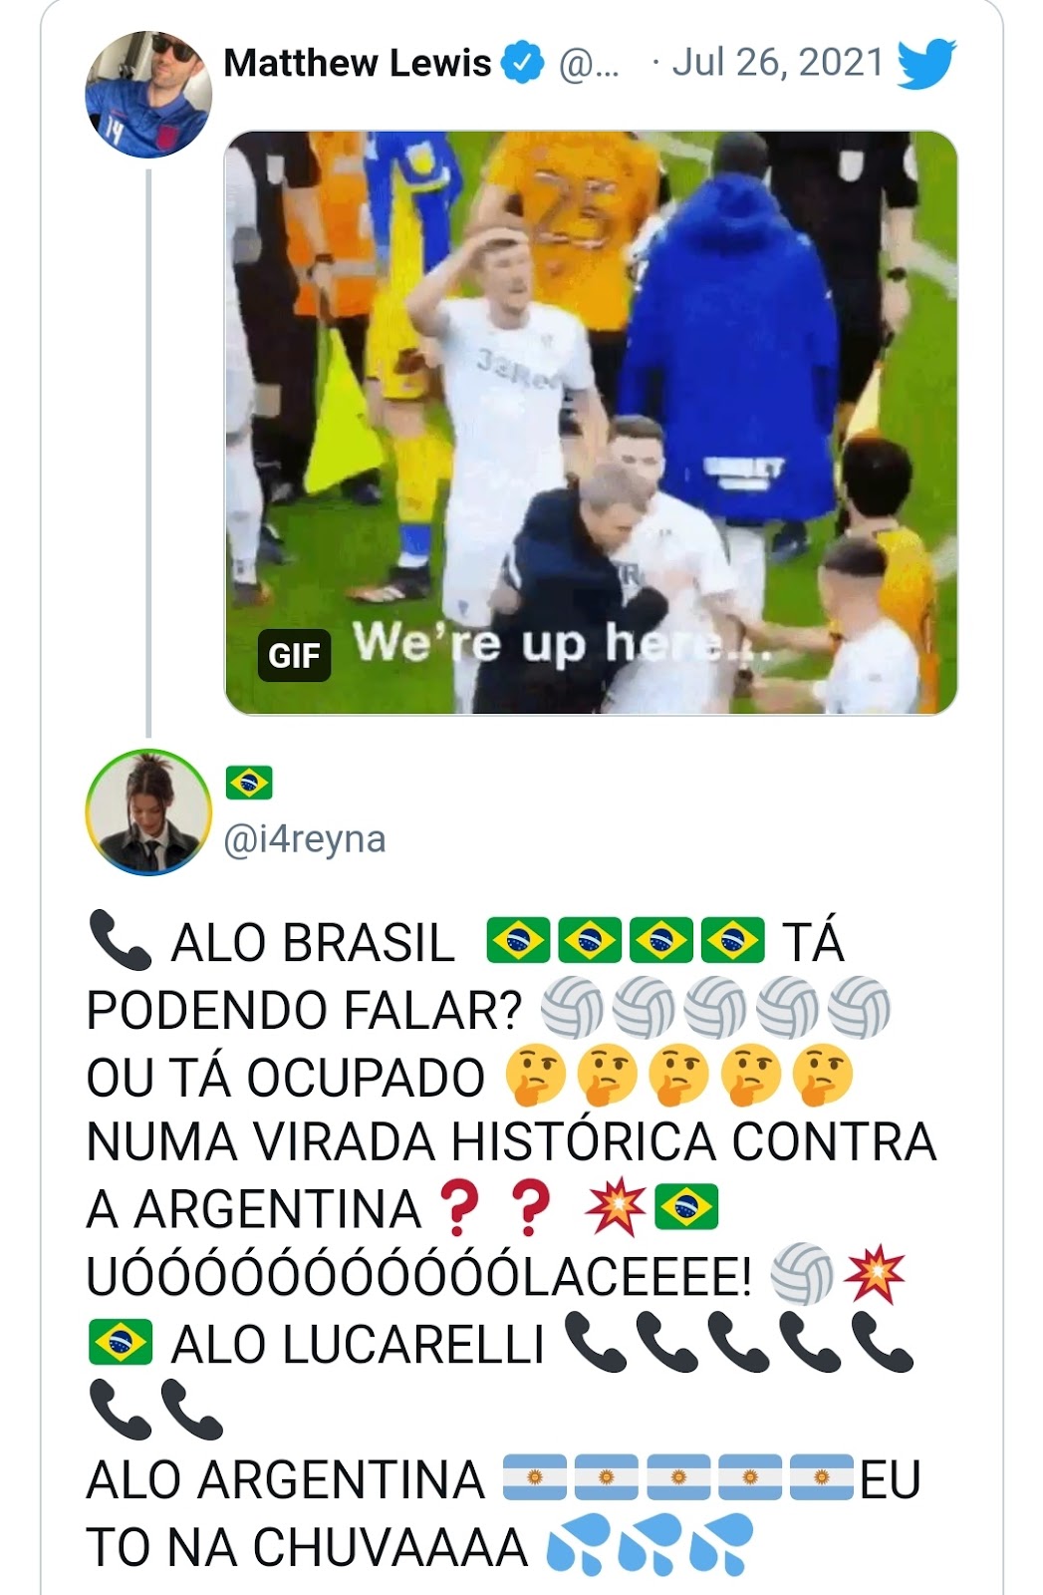This screenshot has height=1595, width=1043.
Task: Click the GIF badge label
Action: click(294, 656)
